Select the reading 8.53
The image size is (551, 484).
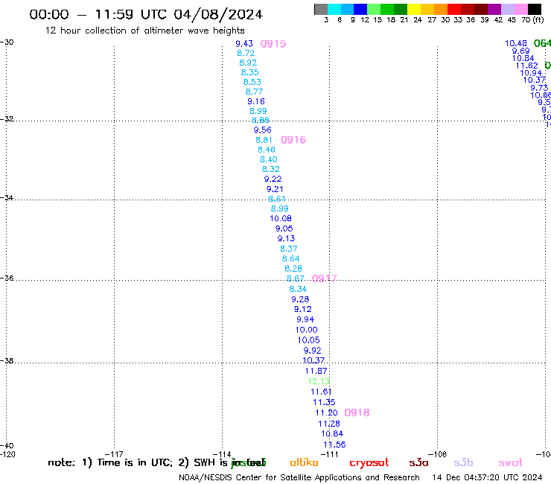(x=252, y=82)
